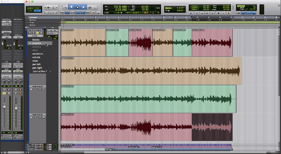Select the Zoomer magnifying glass tool
Image resolution: width=281 pixels, height=154 pixels.
(65, 7)
